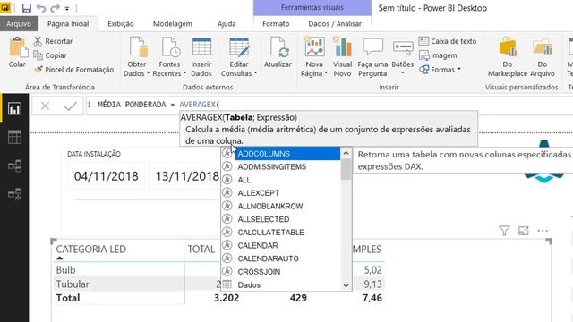Open the Model relationships view in sidebar
This screenshot has height=322, width=573.
click(14, 166)
